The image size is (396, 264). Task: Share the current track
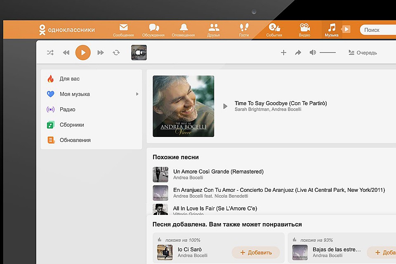(298, 52)
